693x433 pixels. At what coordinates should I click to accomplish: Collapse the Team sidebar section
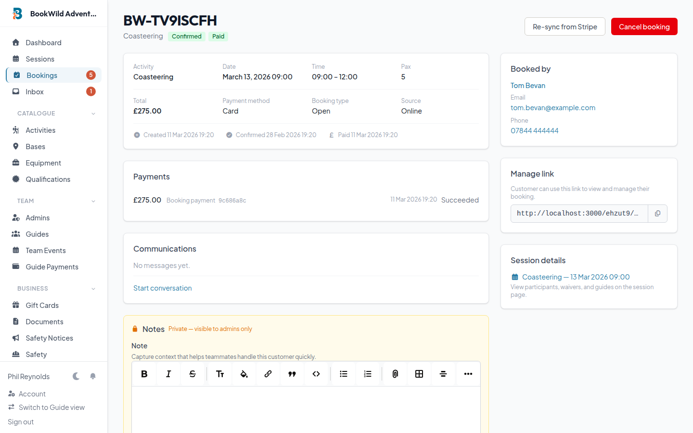click(93, 201)
